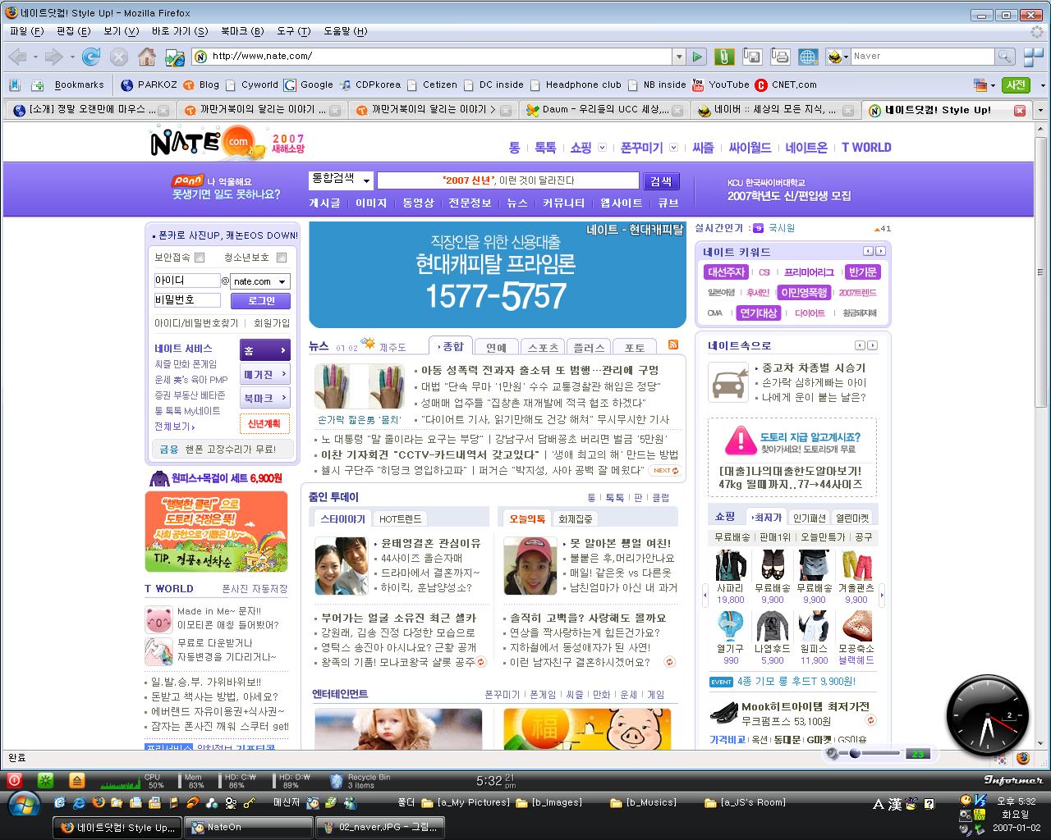Screen dimensions: 1051x840
Task: Go to the browser home page icon
Action: point(147,57)
